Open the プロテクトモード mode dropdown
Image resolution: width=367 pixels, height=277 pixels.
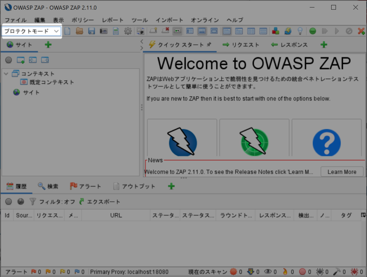click(32, 31)
